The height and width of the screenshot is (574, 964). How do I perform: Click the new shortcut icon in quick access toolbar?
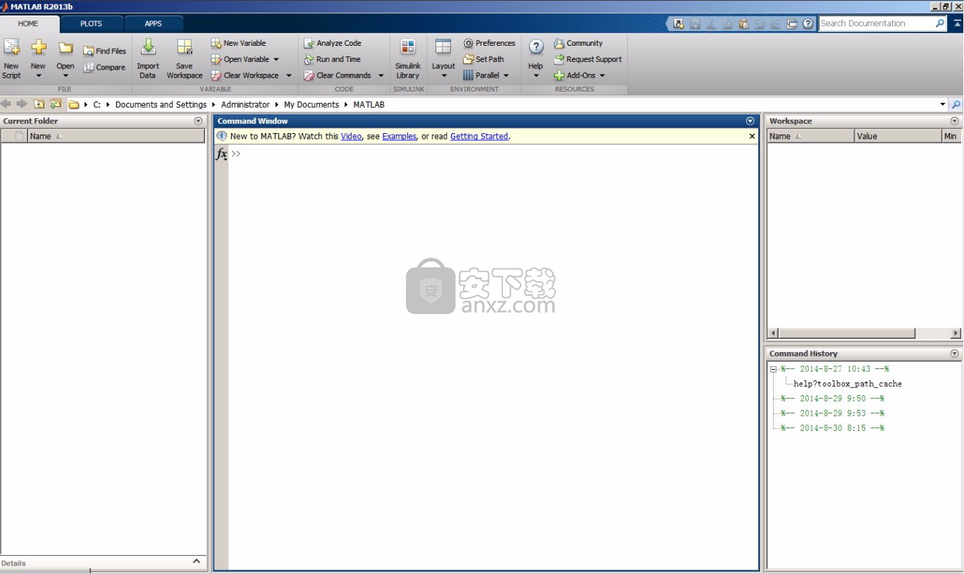[679, 23]
